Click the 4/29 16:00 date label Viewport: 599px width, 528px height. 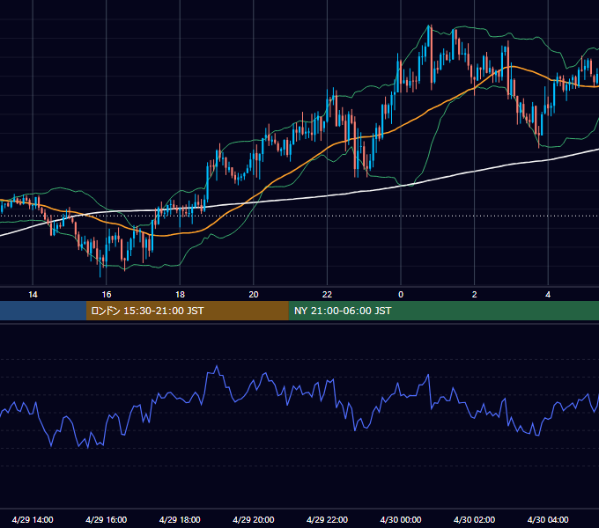[107, 519]
